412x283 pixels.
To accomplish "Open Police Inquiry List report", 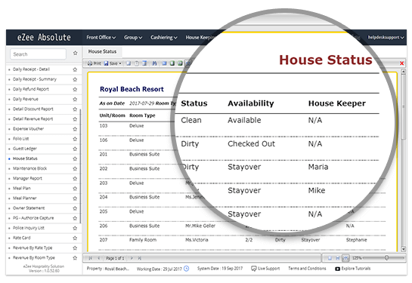I will coord(29,228).
